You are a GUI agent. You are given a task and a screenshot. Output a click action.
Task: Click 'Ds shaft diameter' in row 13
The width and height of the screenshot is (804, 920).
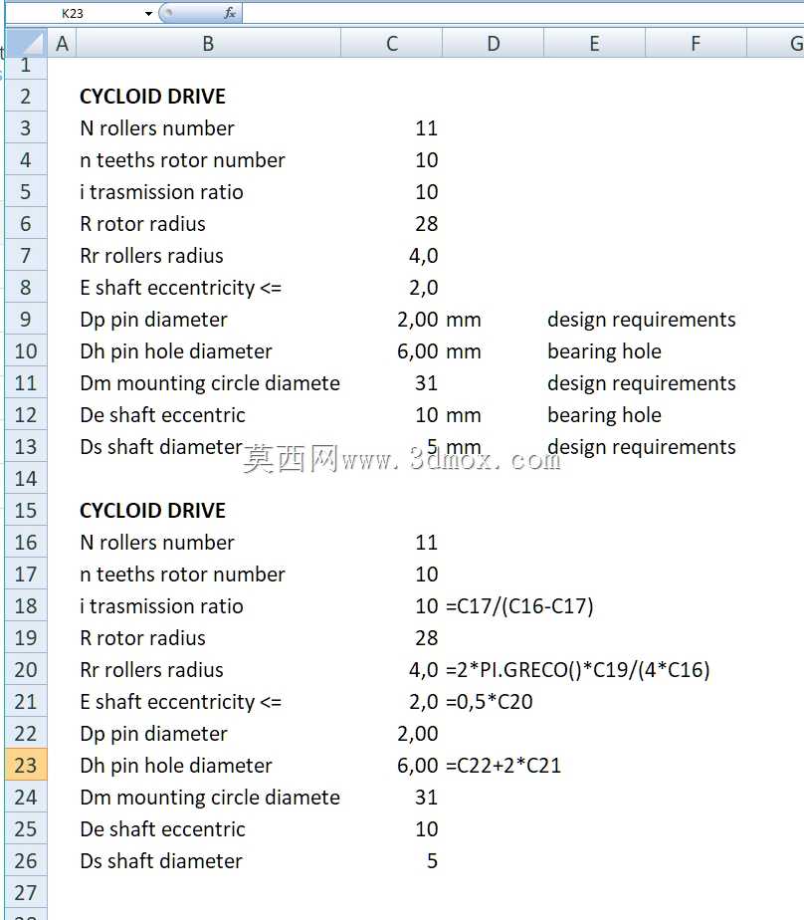pyautogui.click(x=161, y=446)
